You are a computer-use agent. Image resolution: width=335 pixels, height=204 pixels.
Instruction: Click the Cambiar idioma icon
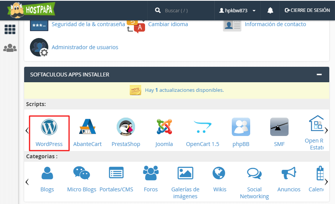click(136, 26)
